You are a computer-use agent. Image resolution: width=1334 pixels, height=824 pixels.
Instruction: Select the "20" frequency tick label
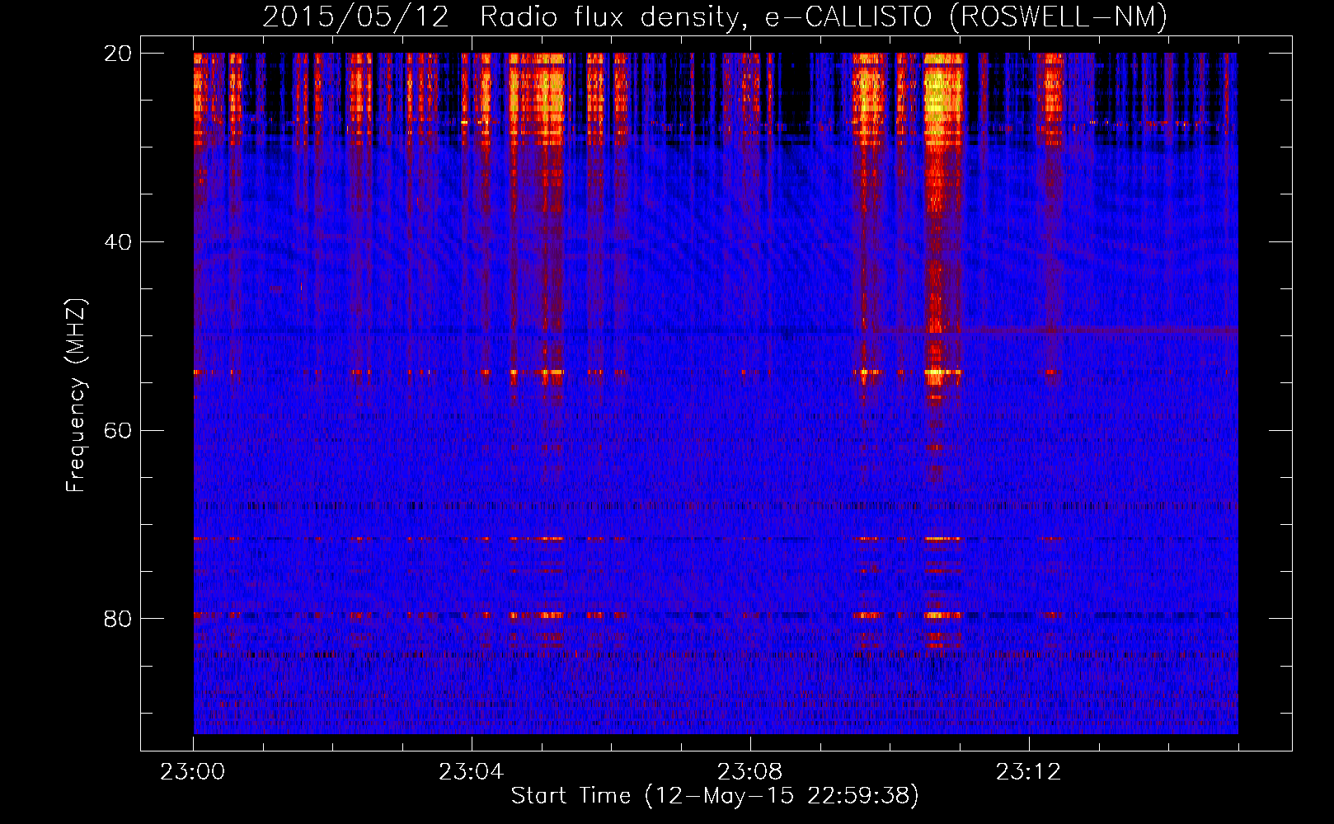pos(118,54)
